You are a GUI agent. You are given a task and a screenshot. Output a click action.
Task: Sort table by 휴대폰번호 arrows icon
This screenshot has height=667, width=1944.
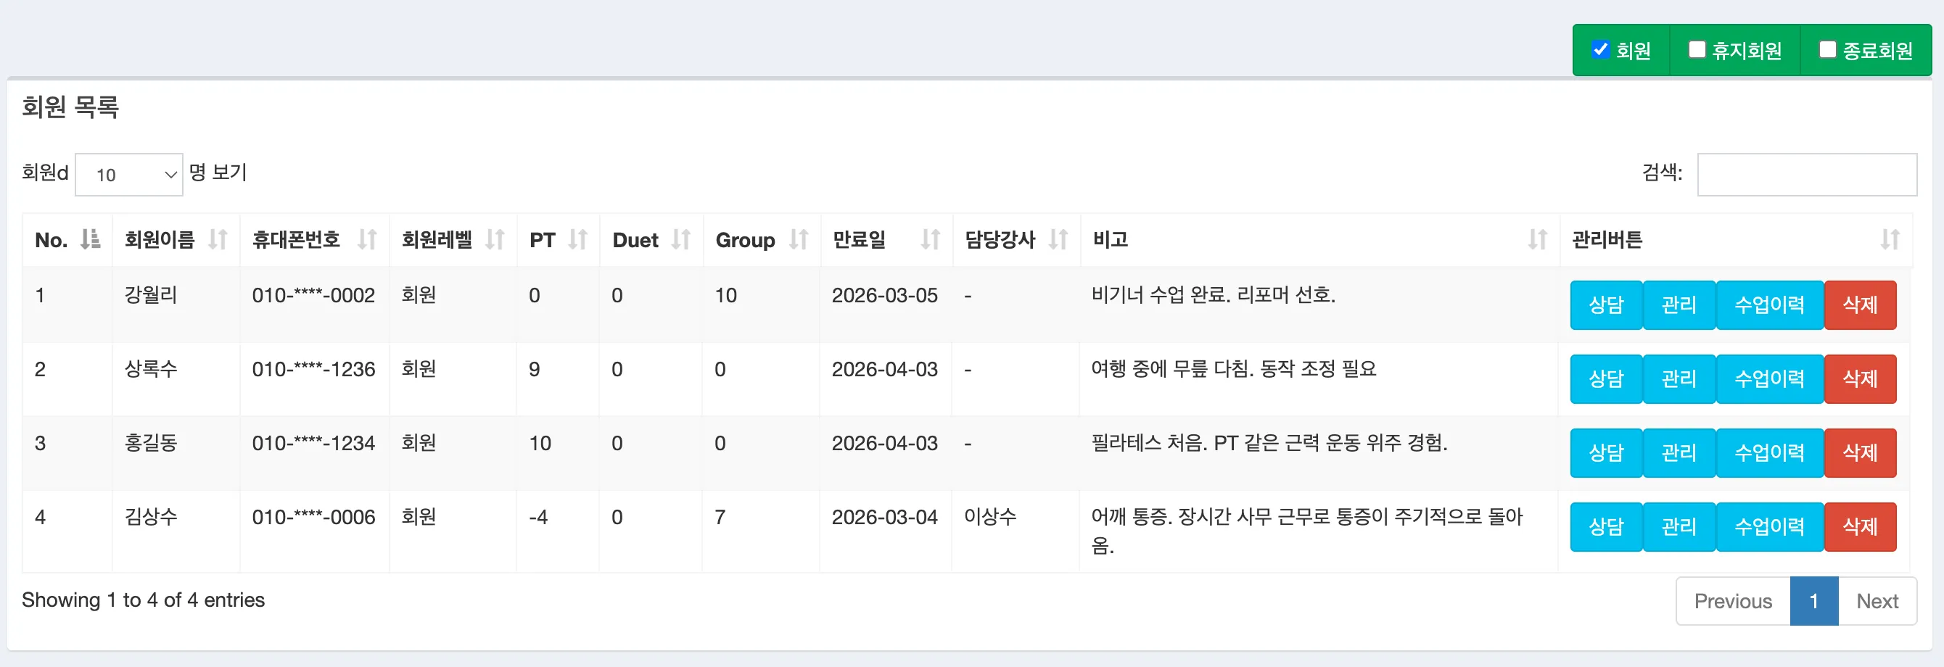coord(367,240)
